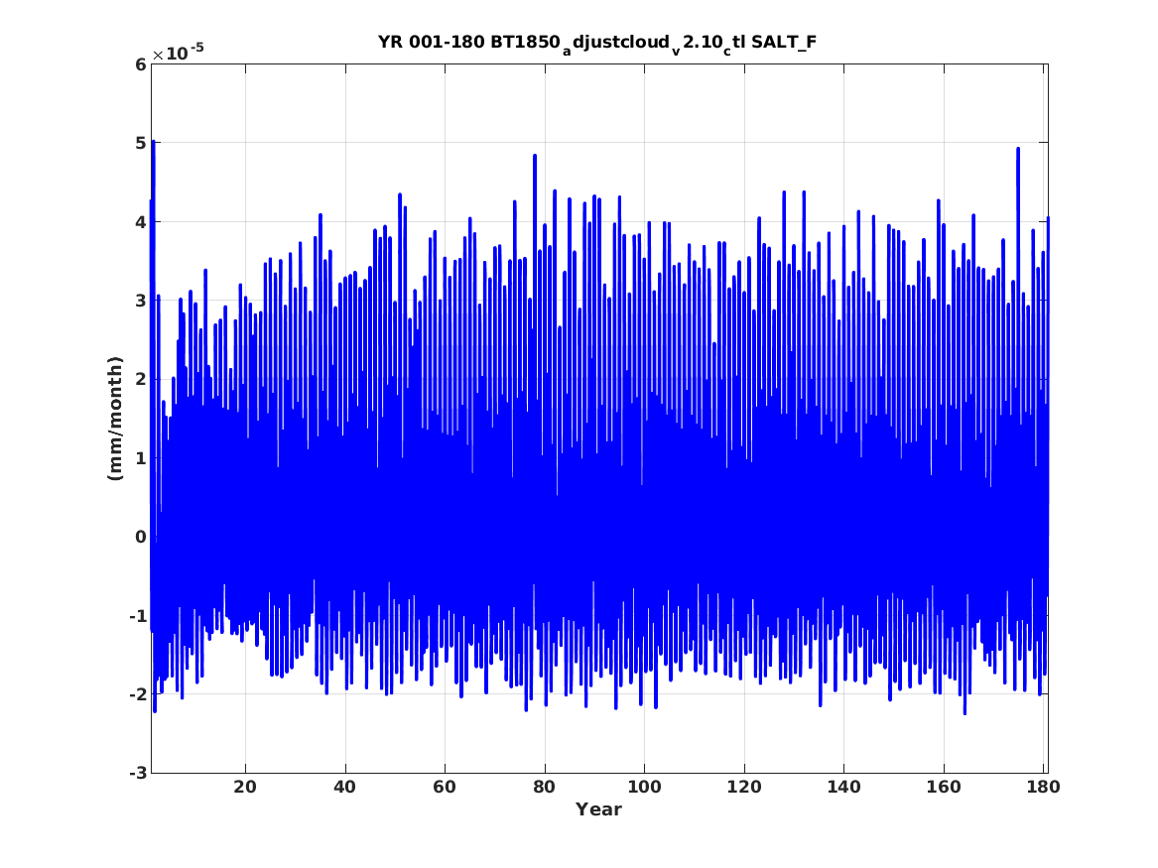Click x-axis tick label 40
1158x868 pixels.
(x=344, y=787)
